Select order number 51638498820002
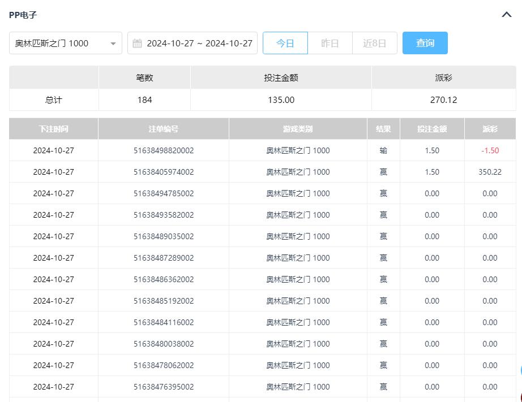Viewport: 522px width, 402px height. tap(163, 150)
